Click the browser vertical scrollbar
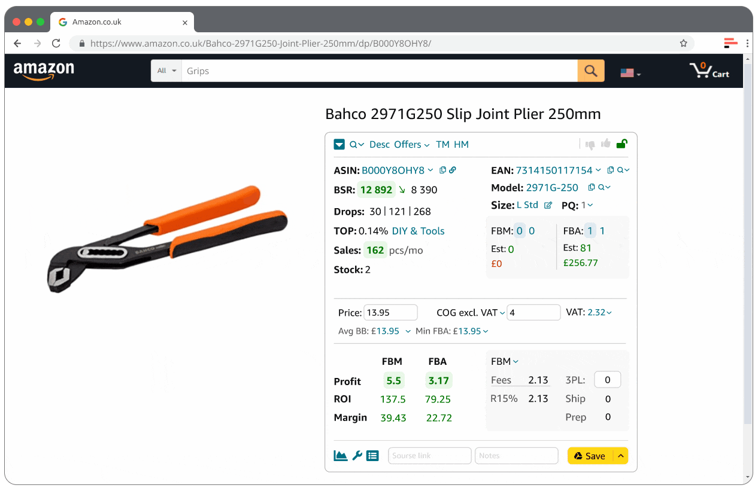 point(747,239)
